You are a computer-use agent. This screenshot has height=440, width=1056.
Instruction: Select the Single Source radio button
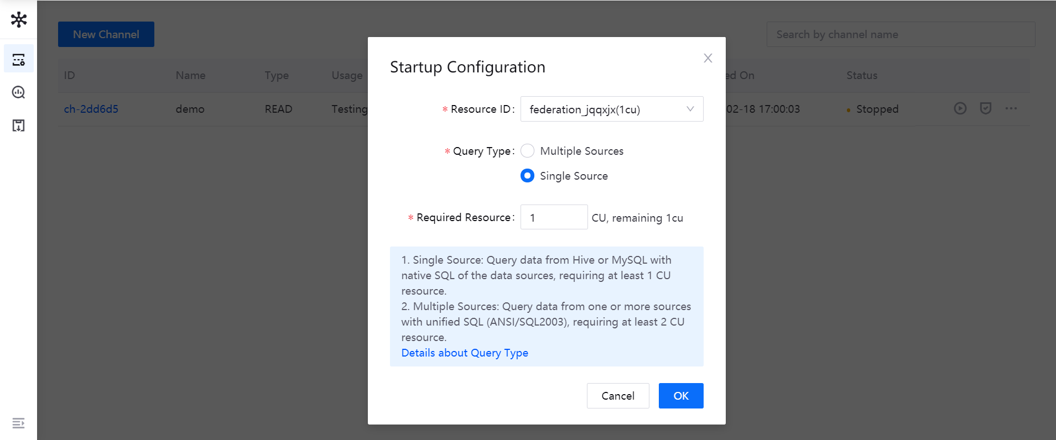(x=528, y=176)
